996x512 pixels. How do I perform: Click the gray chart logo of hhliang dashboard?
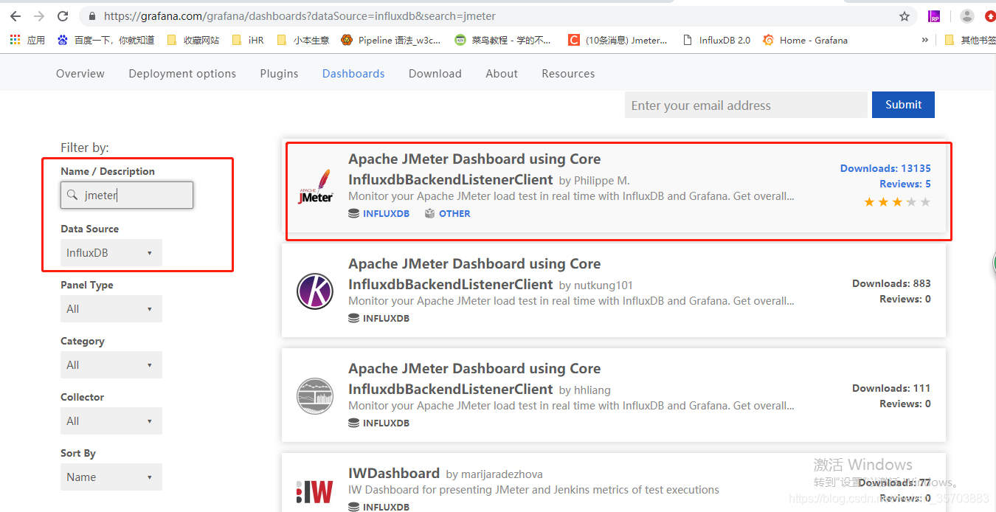(315, 395)
